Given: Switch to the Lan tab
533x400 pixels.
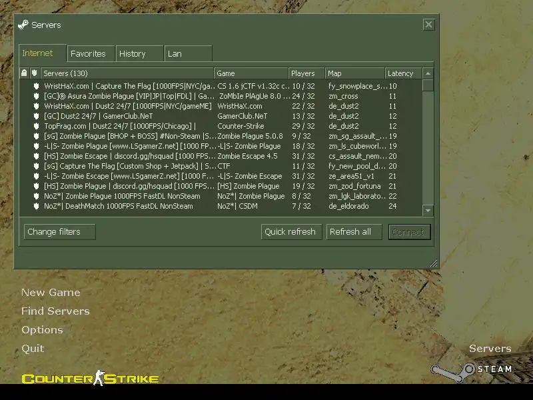Looking at the screenshot, I should tap(188, 53).
